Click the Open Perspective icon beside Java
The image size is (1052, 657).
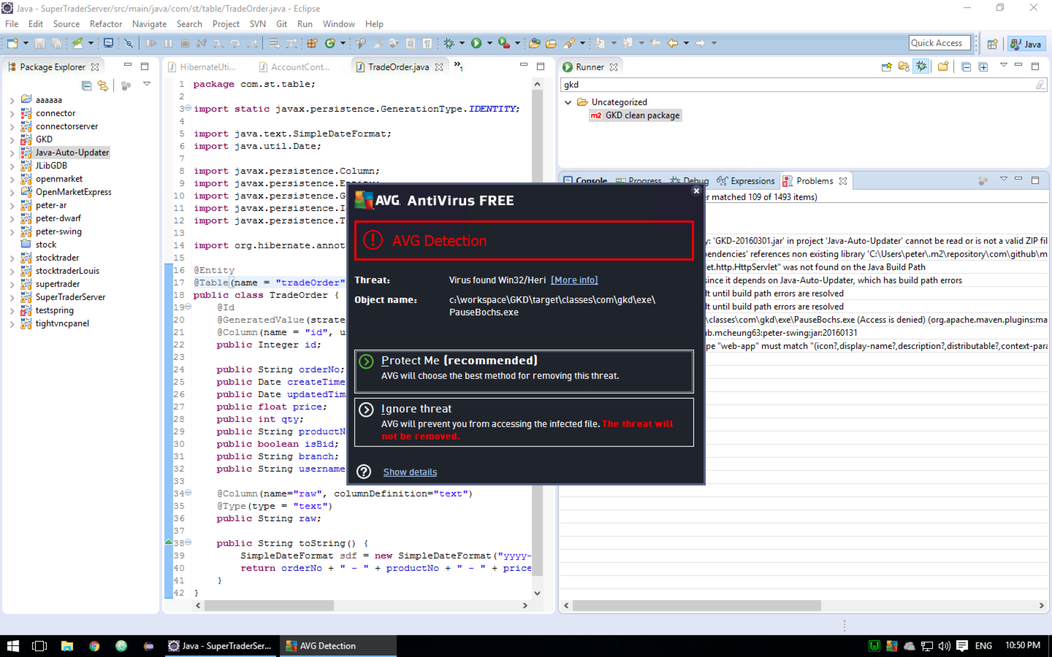pos(992,44)
